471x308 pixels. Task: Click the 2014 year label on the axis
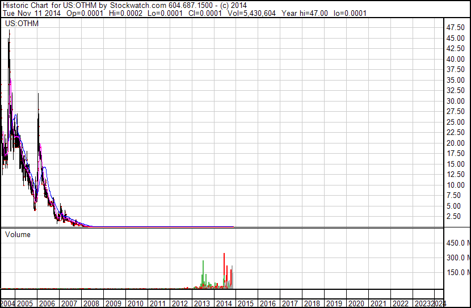tap(224, 303)
